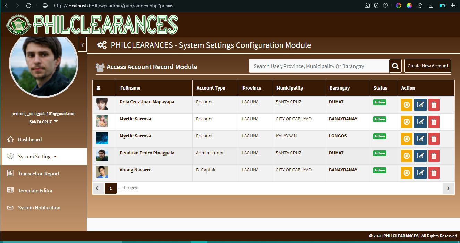
Task: Reload the page with browser refresh icon
Action: (x=29, y=6)
